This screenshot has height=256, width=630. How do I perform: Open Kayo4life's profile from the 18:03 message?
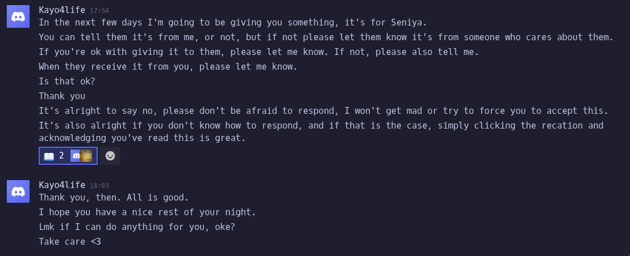tap(62, 185)
